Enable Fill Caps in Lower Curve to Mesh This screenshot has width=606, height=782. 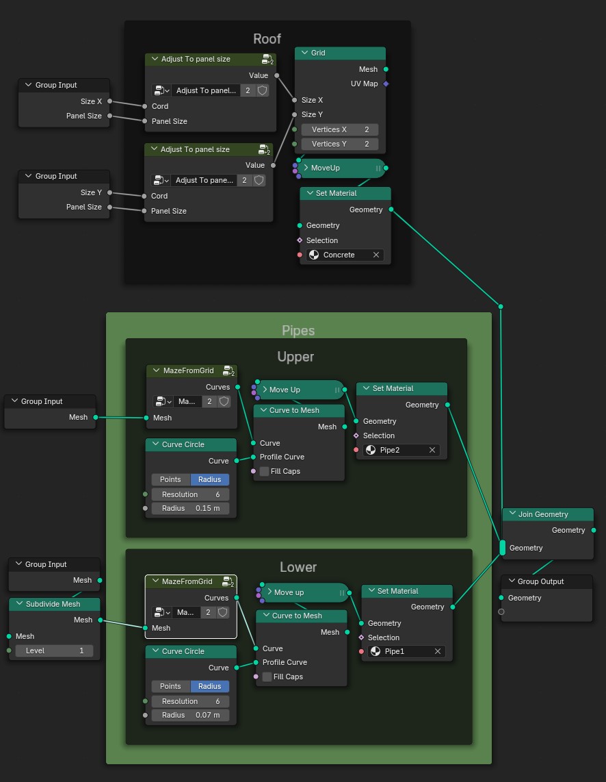pos(267,677)
